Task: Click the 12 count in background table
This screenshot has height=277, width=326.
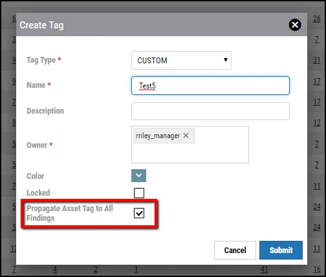Action: tap(317, 123)
